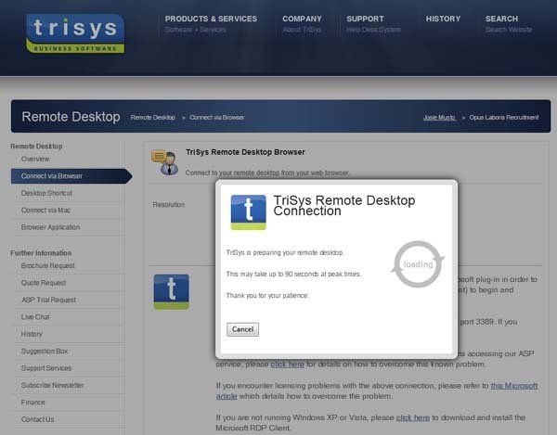Click 'click here' to download RDP Client
Screen dimensions: 557x435
click(413, 417)
